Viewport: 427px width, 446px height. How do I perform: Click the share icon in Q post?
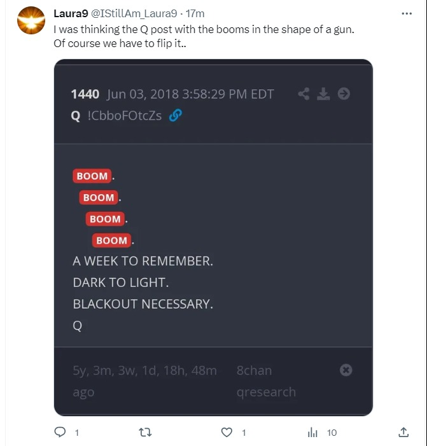[x=304, y=94]
